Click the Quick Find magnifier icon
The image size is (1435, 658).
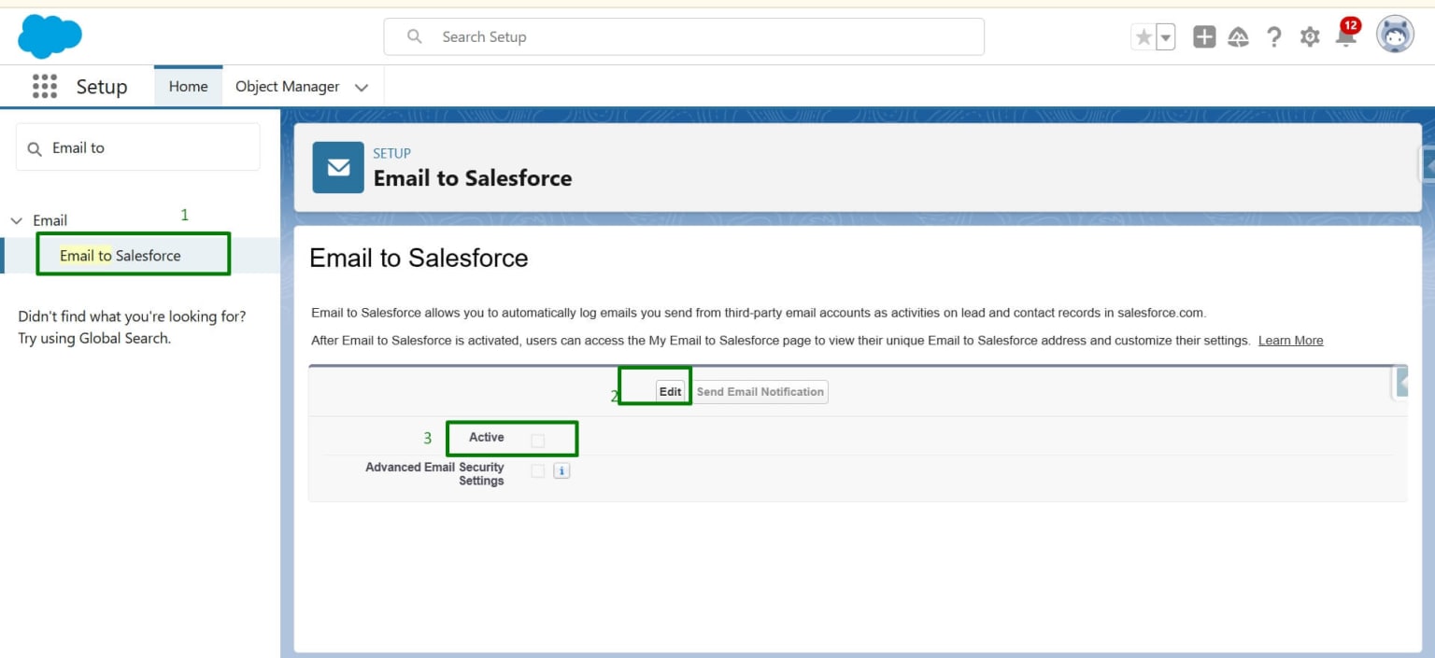point(35,148)
